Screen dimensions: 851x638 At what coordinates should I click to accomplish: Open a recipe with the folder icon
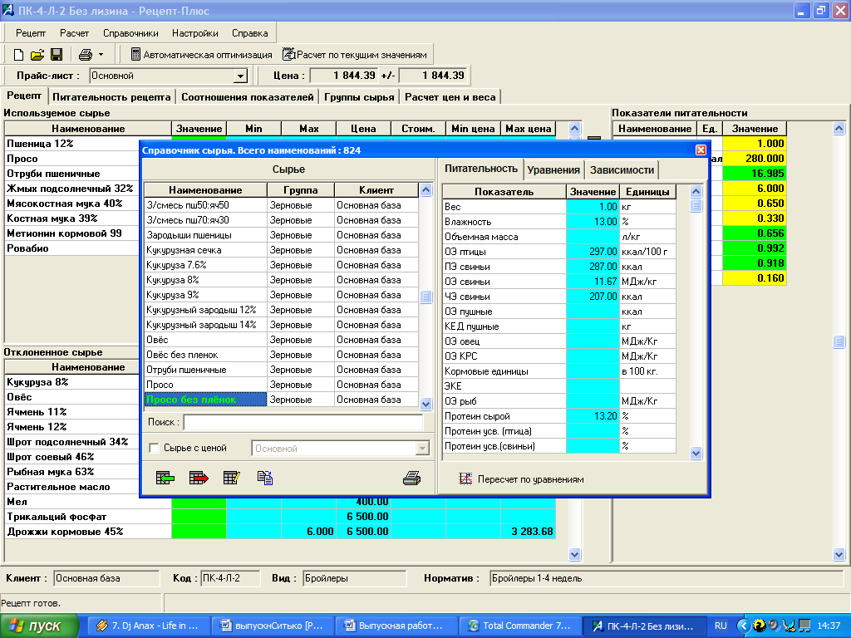click(37, 55)
